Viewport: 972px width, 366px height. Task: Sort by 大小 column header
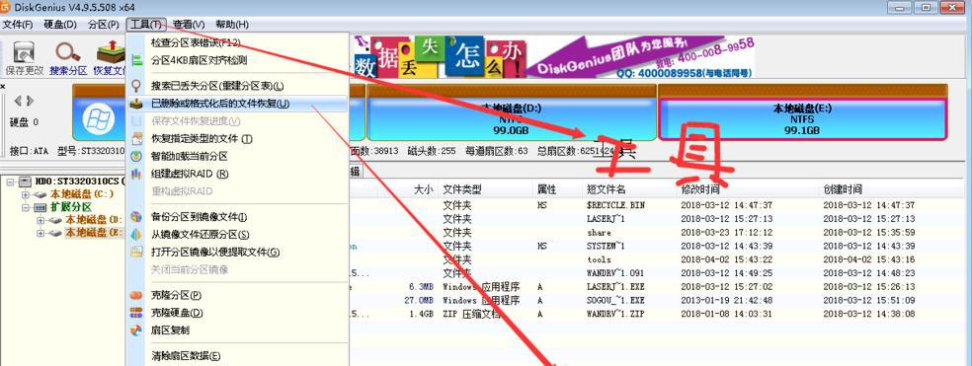click(424, 189)
